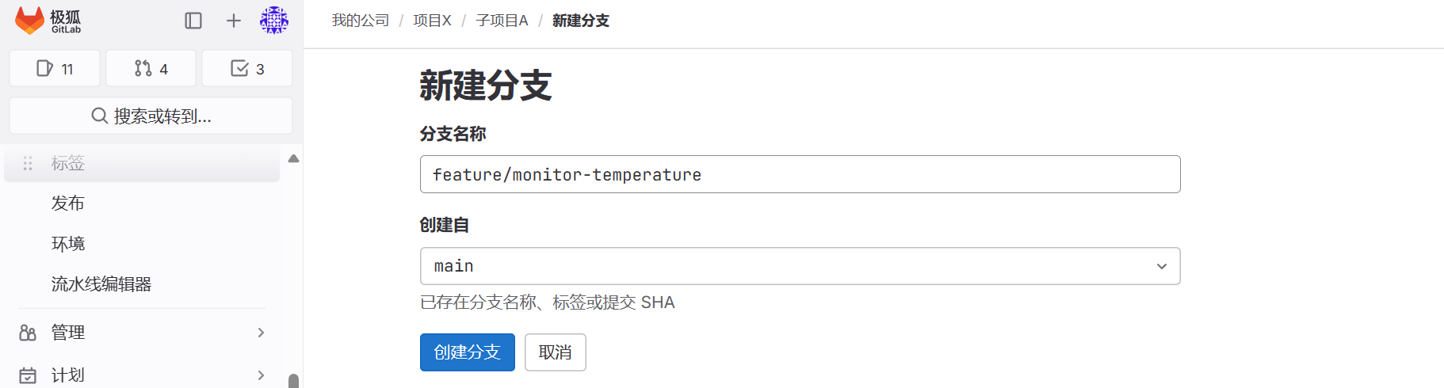Select 环境 in the sidebar

[68, 244]
